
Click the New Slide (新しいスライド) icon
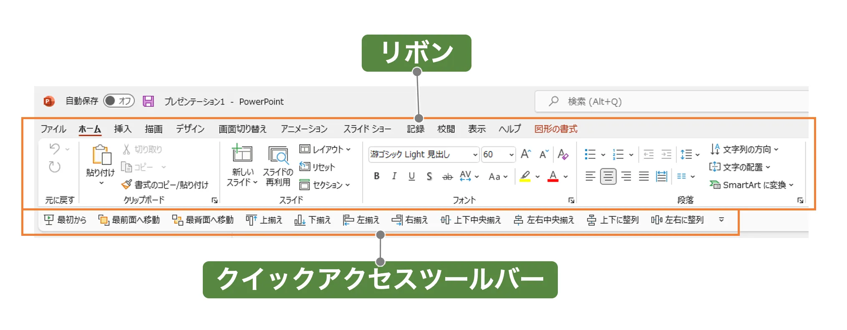tap(242, 153)
